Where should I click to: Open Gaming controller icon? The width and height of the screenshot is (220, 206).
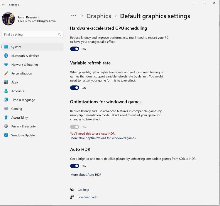6,109
